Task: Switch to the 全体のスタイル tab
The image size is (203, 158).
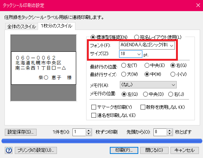Action: [21, 27]
